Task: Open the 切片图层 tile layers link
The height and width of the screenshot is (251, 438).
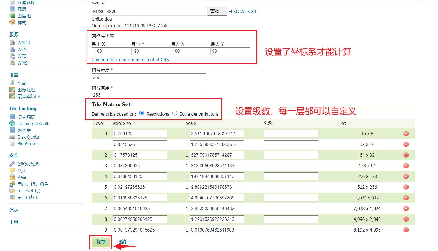Action: pos(26,117)
